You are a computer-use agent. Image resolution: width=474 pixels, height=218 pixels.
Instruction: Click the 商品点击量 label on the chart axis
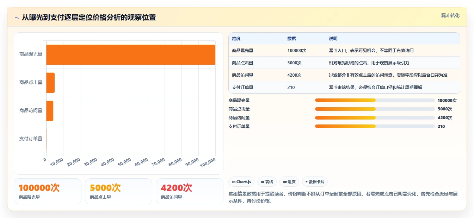click(31, 83)
